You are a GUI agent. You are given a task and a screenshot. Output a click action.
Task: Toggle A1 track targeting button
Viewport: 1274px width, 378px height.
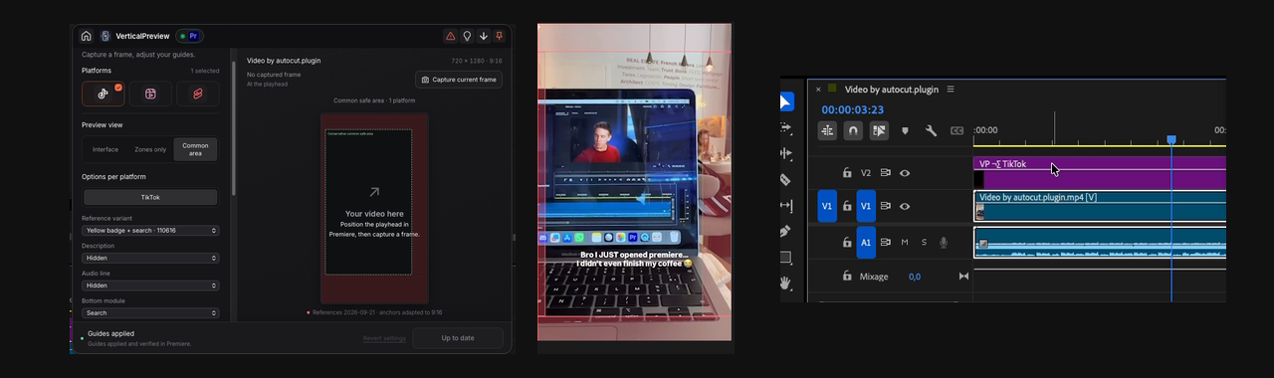point(866,242)
